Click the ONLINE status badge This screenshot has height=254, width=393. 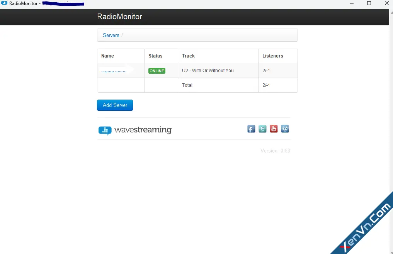(x=157, y=71)
